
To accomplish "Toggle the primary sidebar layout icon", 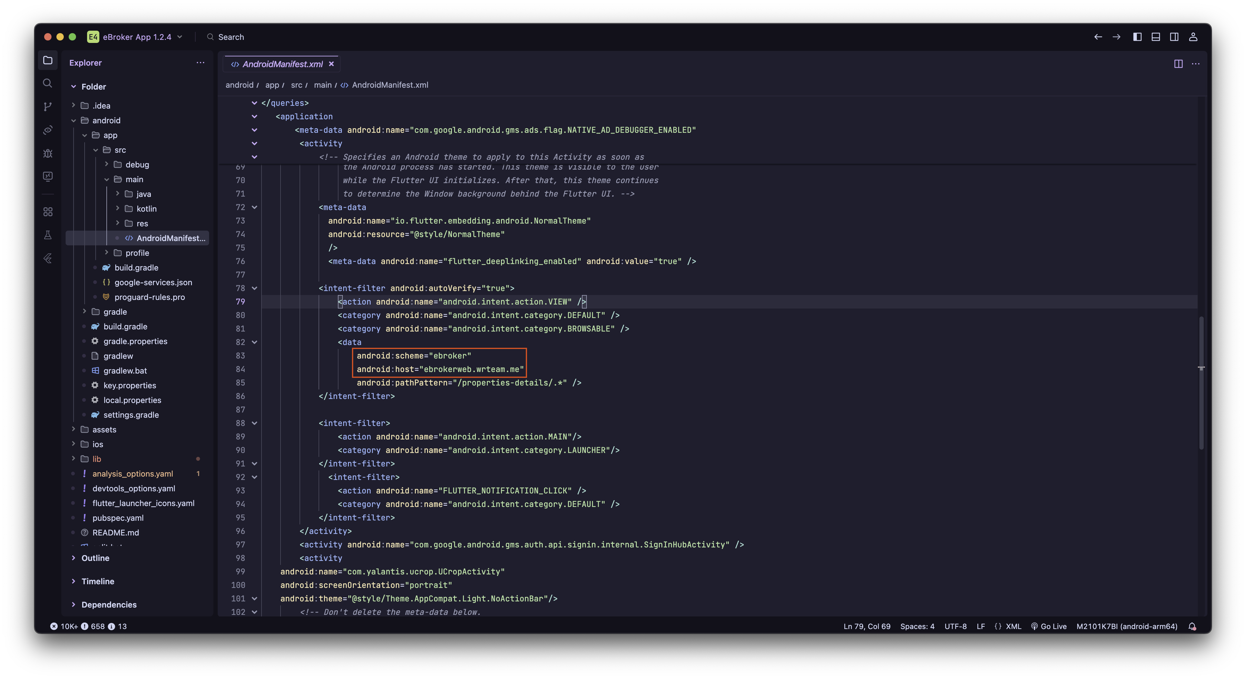I will [x=1137, y=37].
